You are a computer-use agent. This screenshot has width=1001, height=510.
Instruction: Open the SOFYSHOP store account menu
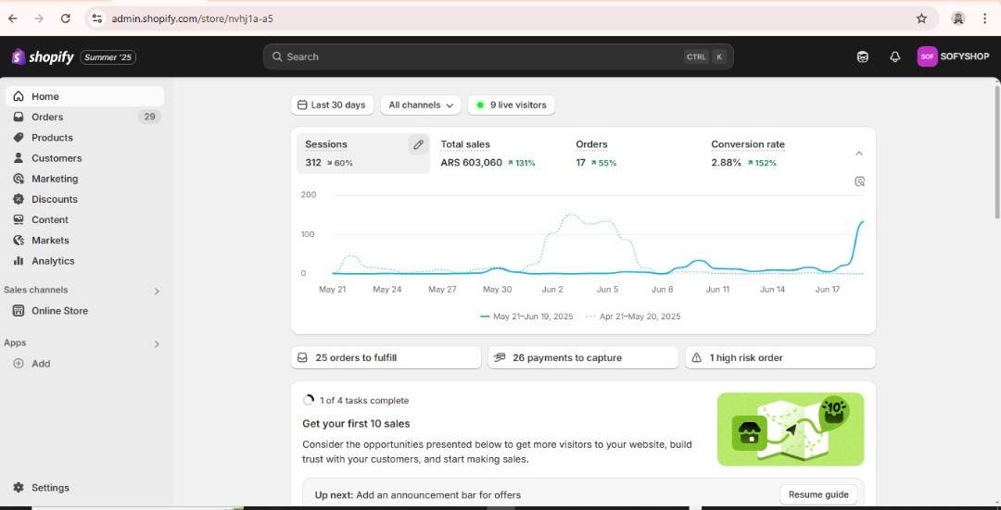point(953,56)
